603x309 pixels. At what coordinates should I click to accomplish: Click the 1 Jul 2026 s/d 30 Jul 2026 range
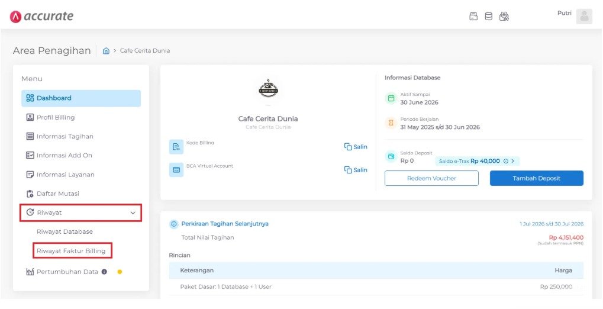point(552,224)
